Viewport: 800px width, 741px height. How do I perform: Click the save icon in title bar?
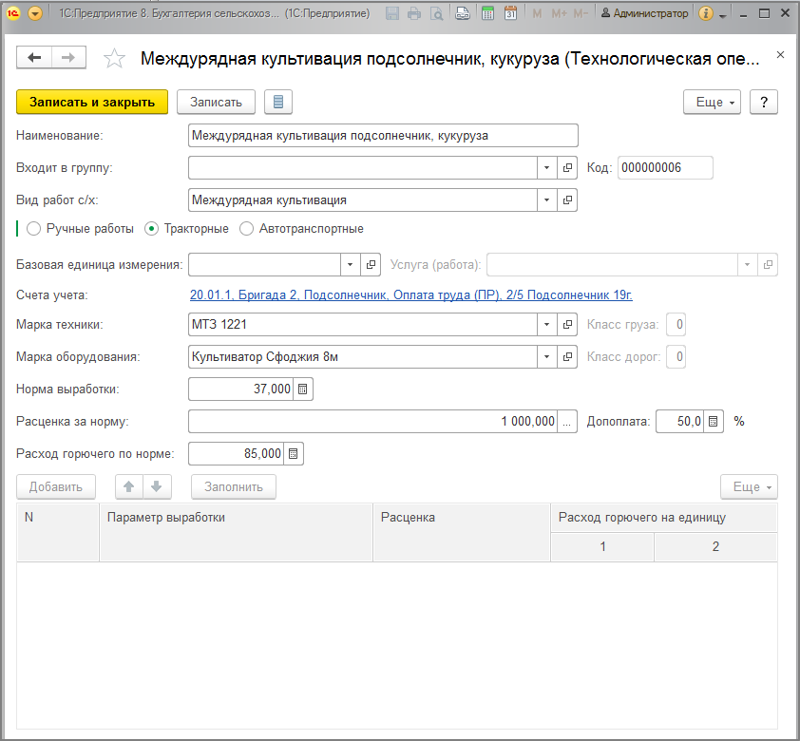(391, 13)
